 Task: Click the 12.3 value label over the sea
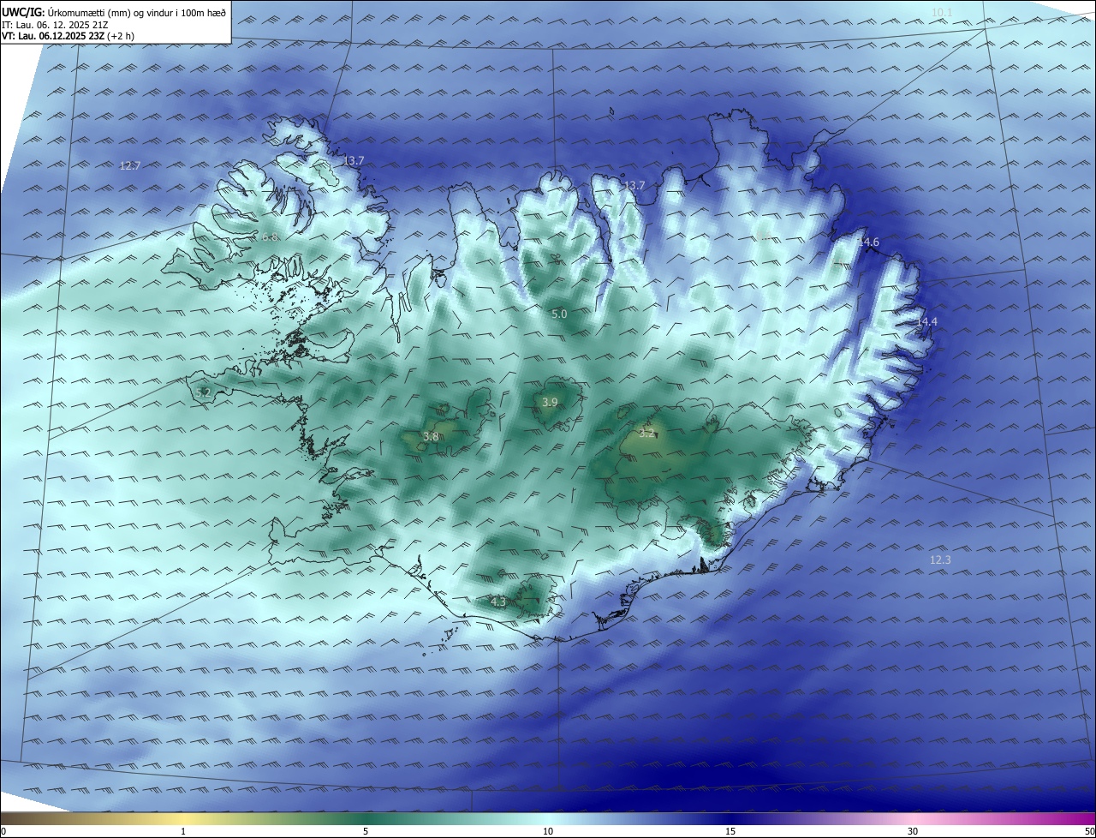tap(940, 560)
